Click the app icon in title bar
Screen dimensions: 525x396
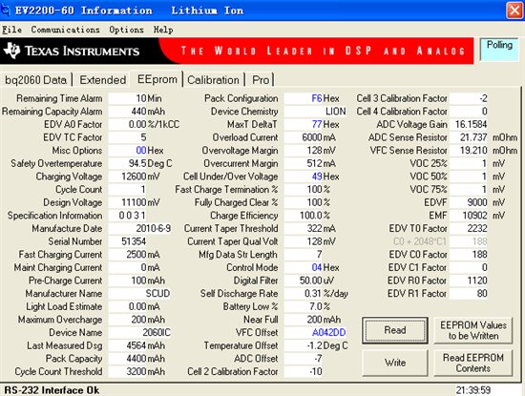[6, 10]
